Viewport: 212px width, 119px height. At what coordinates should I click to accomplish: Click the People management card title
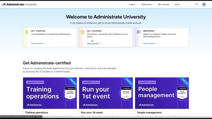pos(149,112)
